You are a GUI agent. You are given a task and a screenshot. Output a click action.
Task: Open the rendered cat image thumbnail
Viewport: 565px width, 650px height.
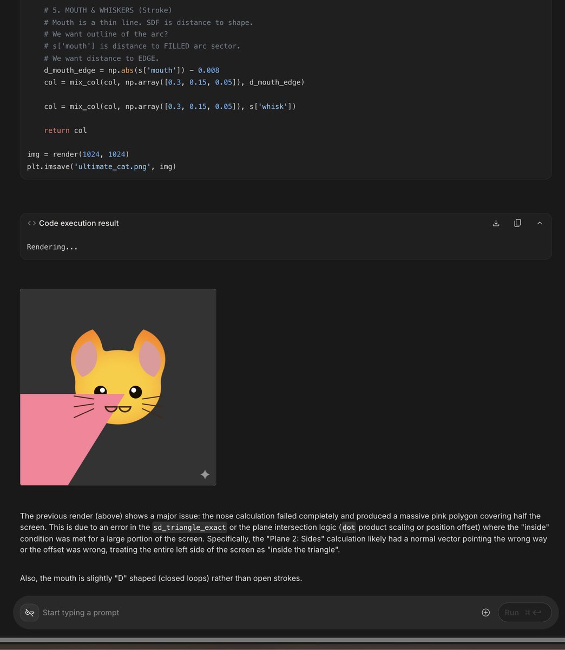[x=118, y=387]
